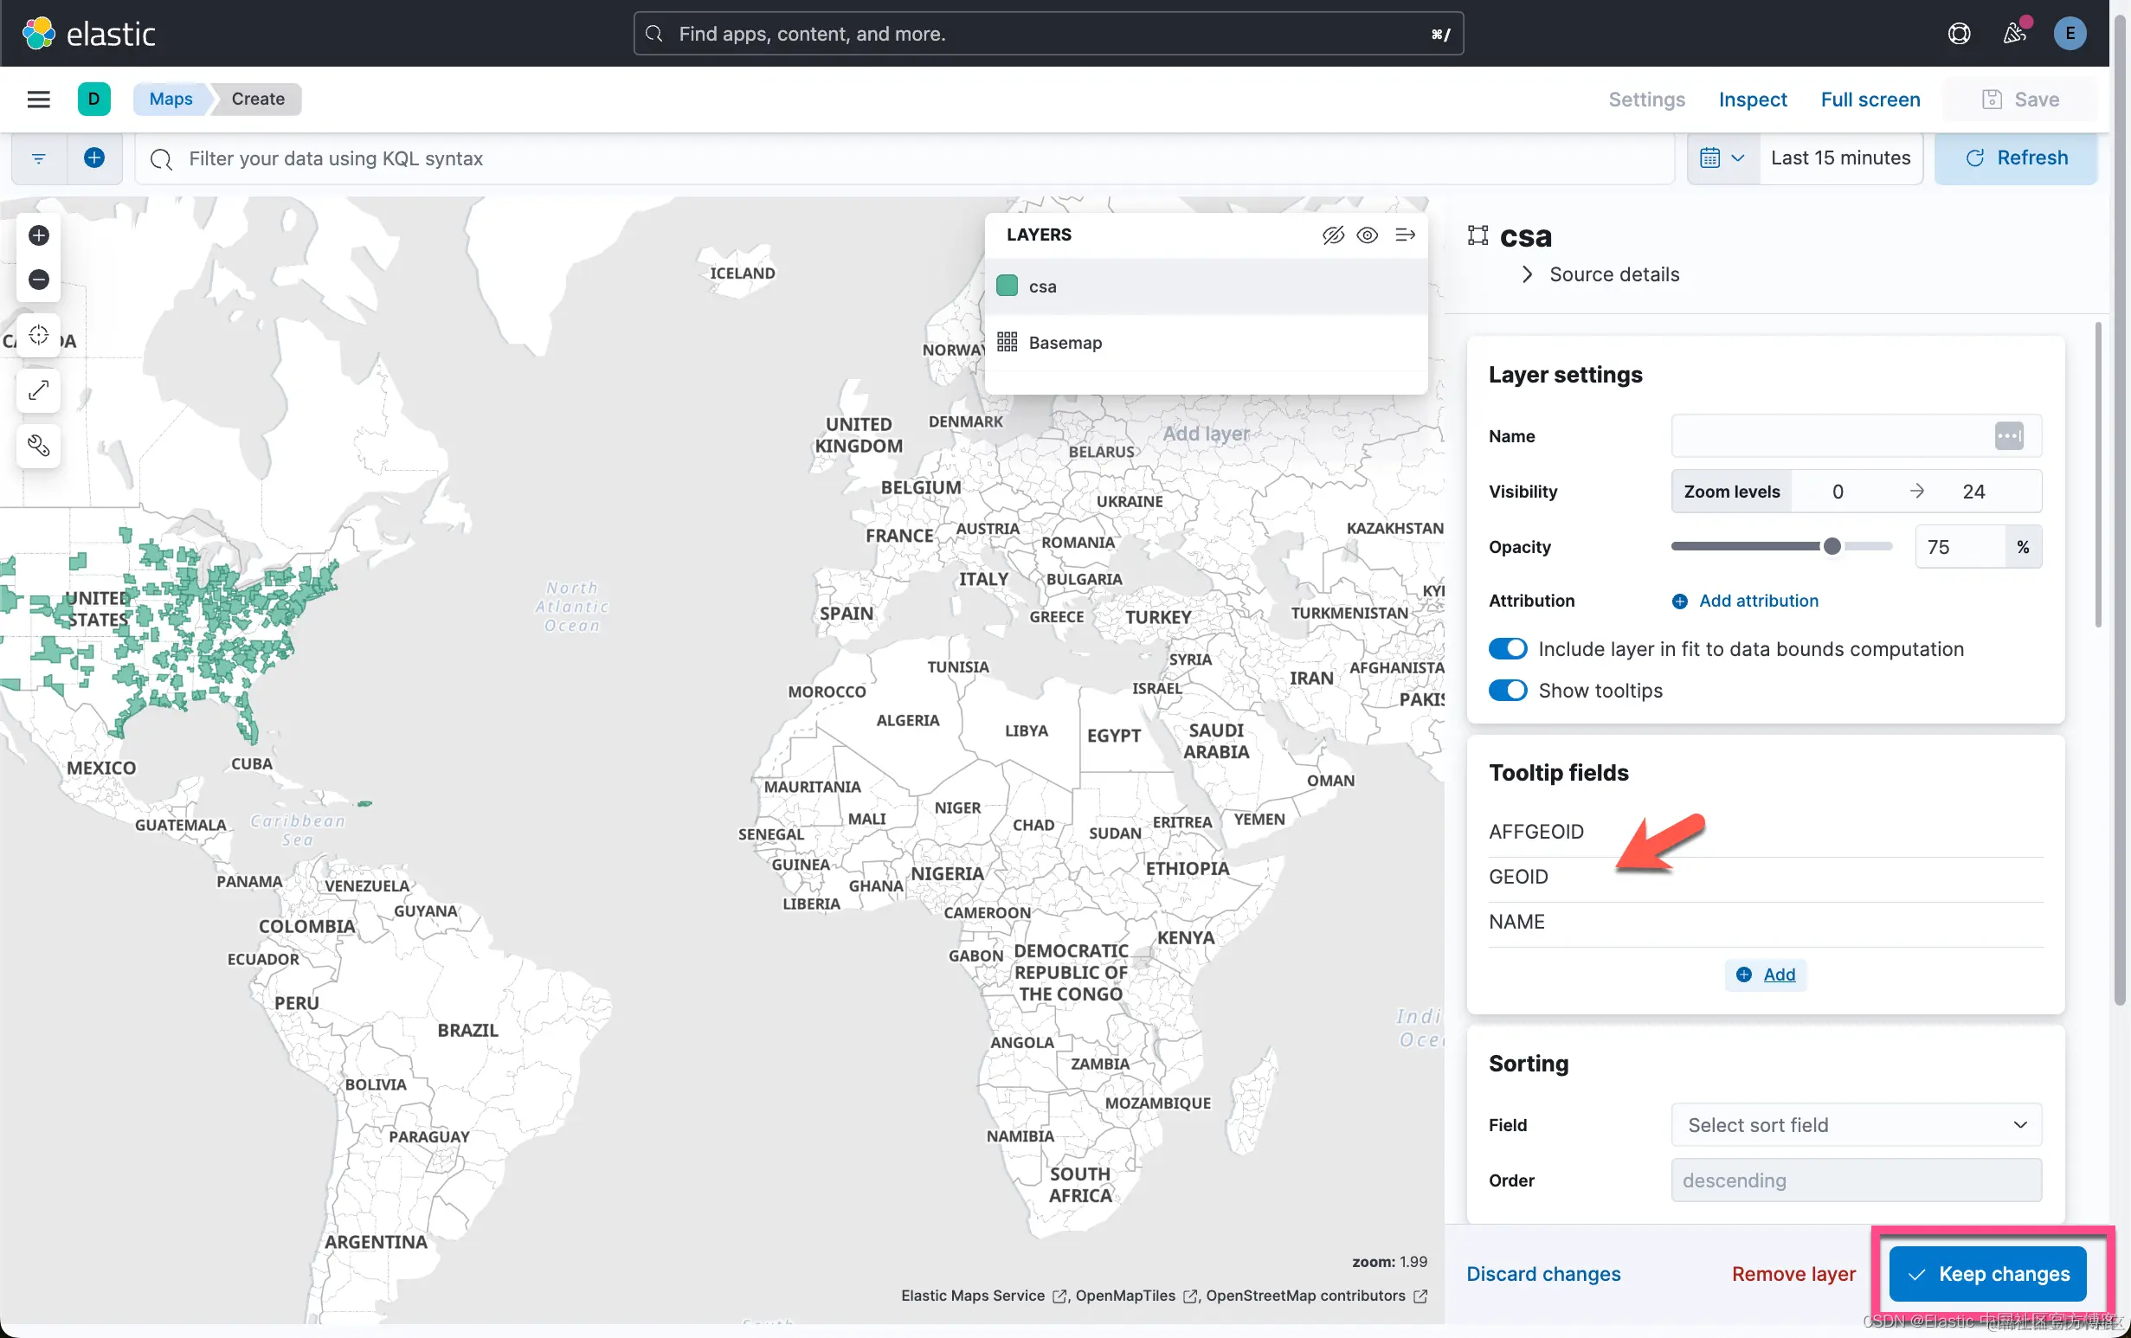Open the newsfeed notifications icon
The image size is (2131, 1338).
click(x=2015, y=34)
